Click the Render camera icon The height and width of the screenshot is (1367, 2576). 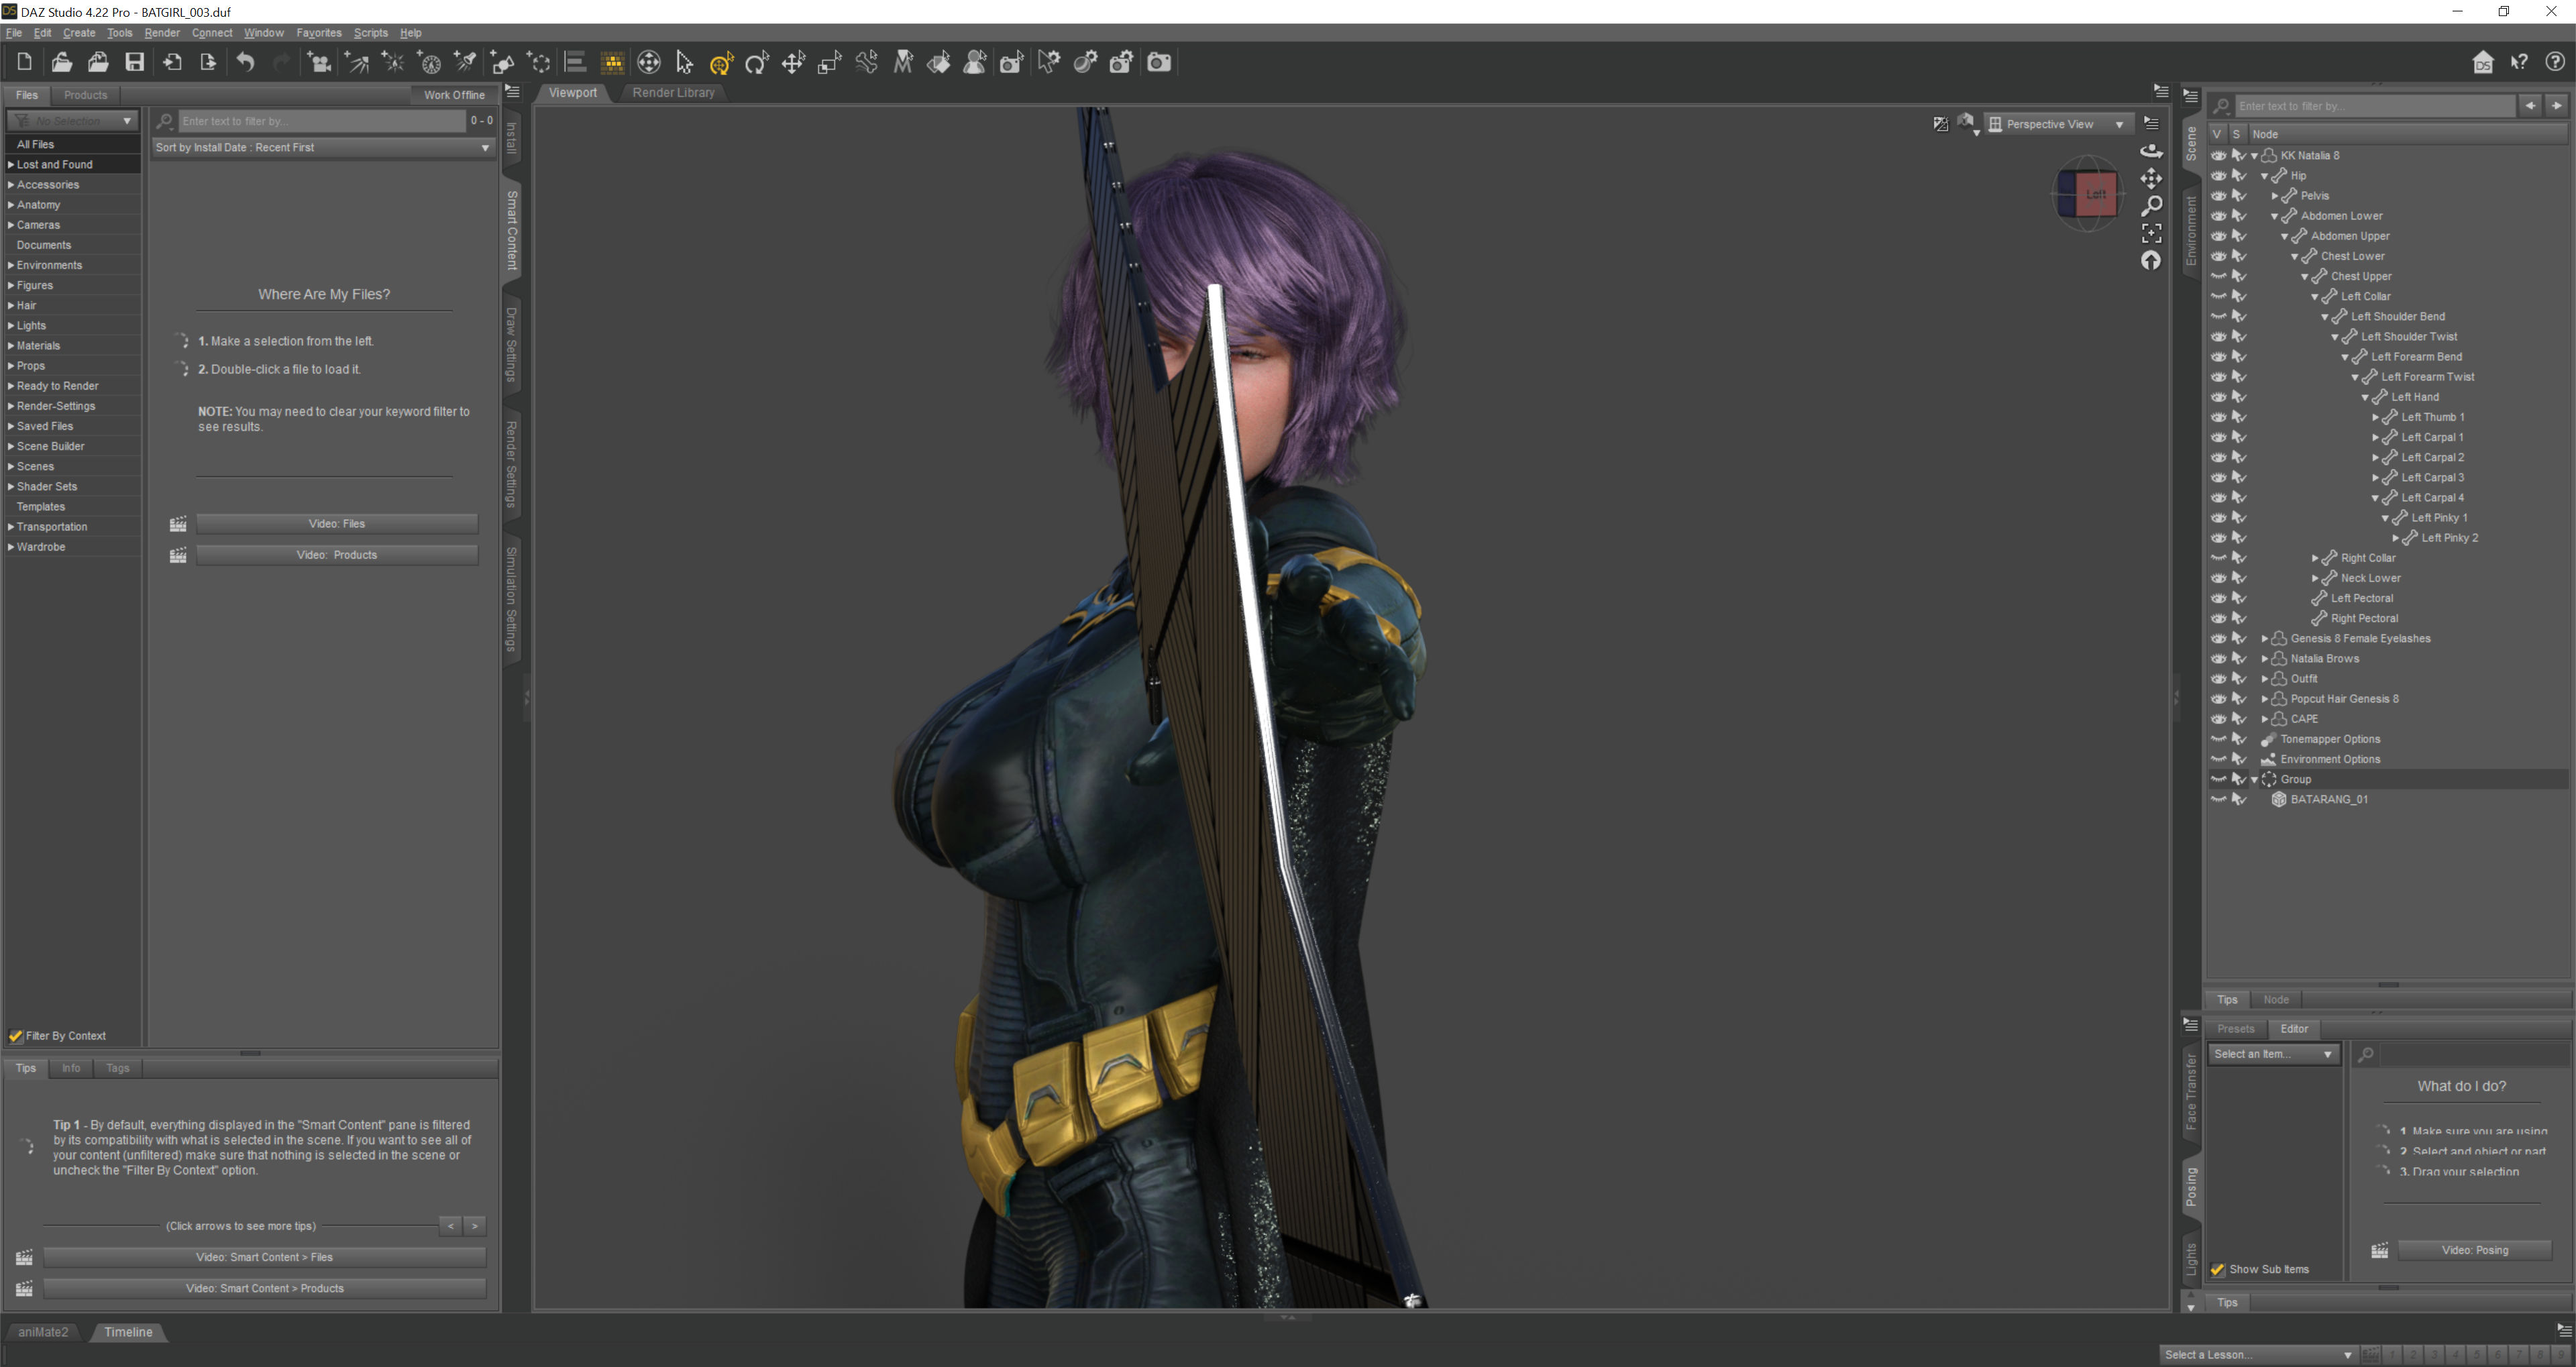(x=1159, y=62)
